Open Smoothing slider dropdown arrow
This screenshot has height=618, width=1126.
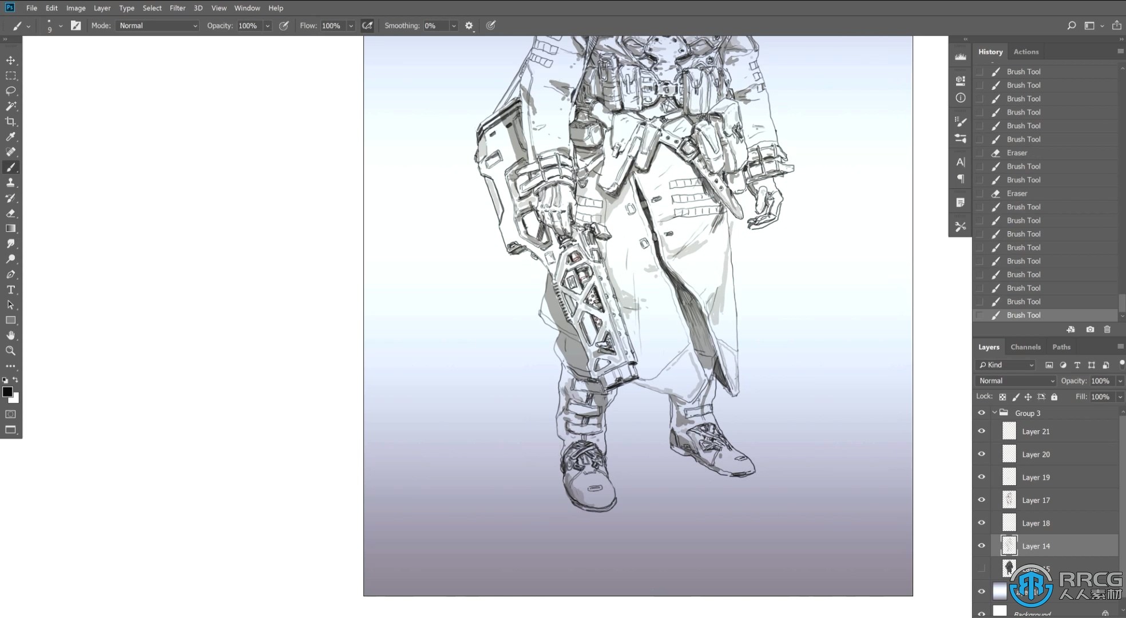[x=454, y=26]
